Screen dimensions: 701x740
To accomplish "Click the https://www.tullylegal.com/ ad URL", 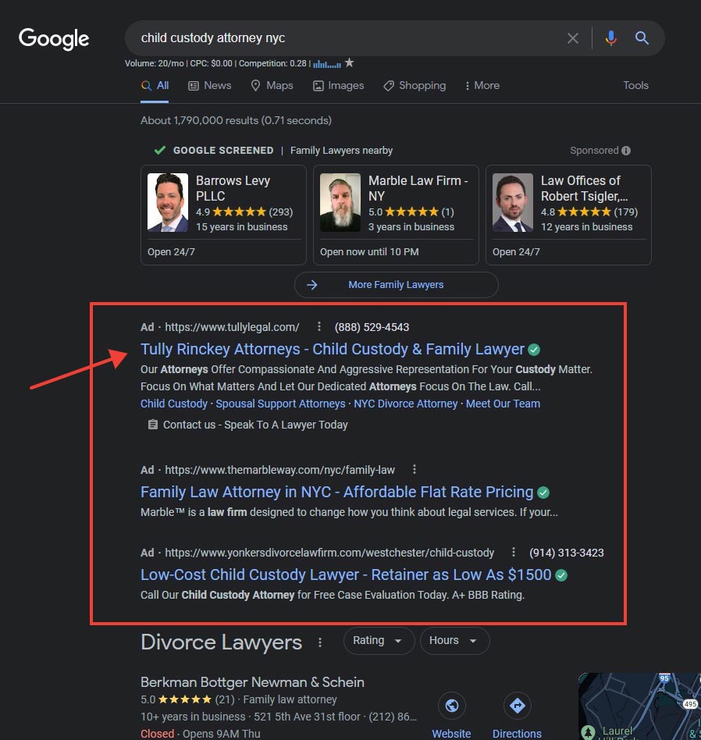I will (x=233, y=327).
